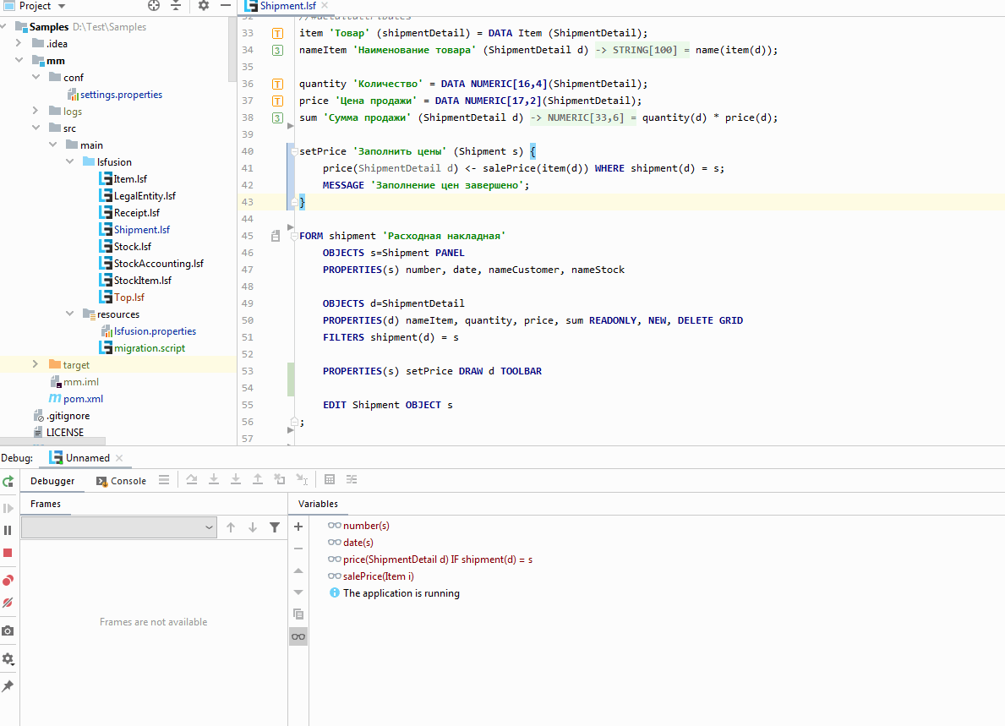
Task: Pause the running program
Action: pos(8,530)
